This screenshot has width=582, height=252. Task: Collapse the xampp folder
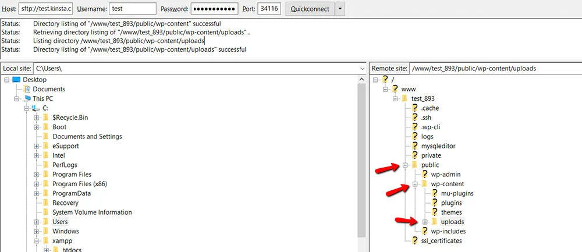[x=36, y=241]
